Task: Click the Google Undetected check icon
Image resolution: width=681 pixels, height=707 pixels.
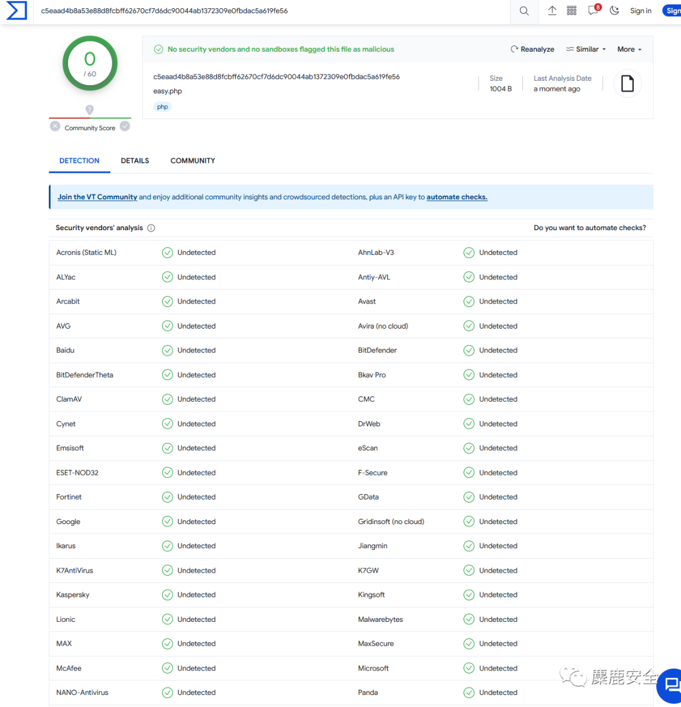Action: [167, 521]
